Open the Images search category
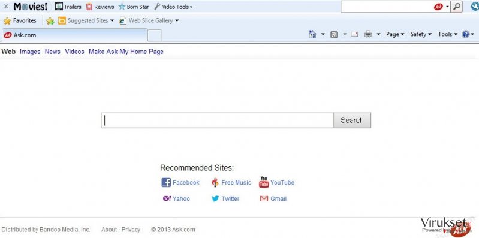Viewport: 479px width, 238px height. [30, 52]
